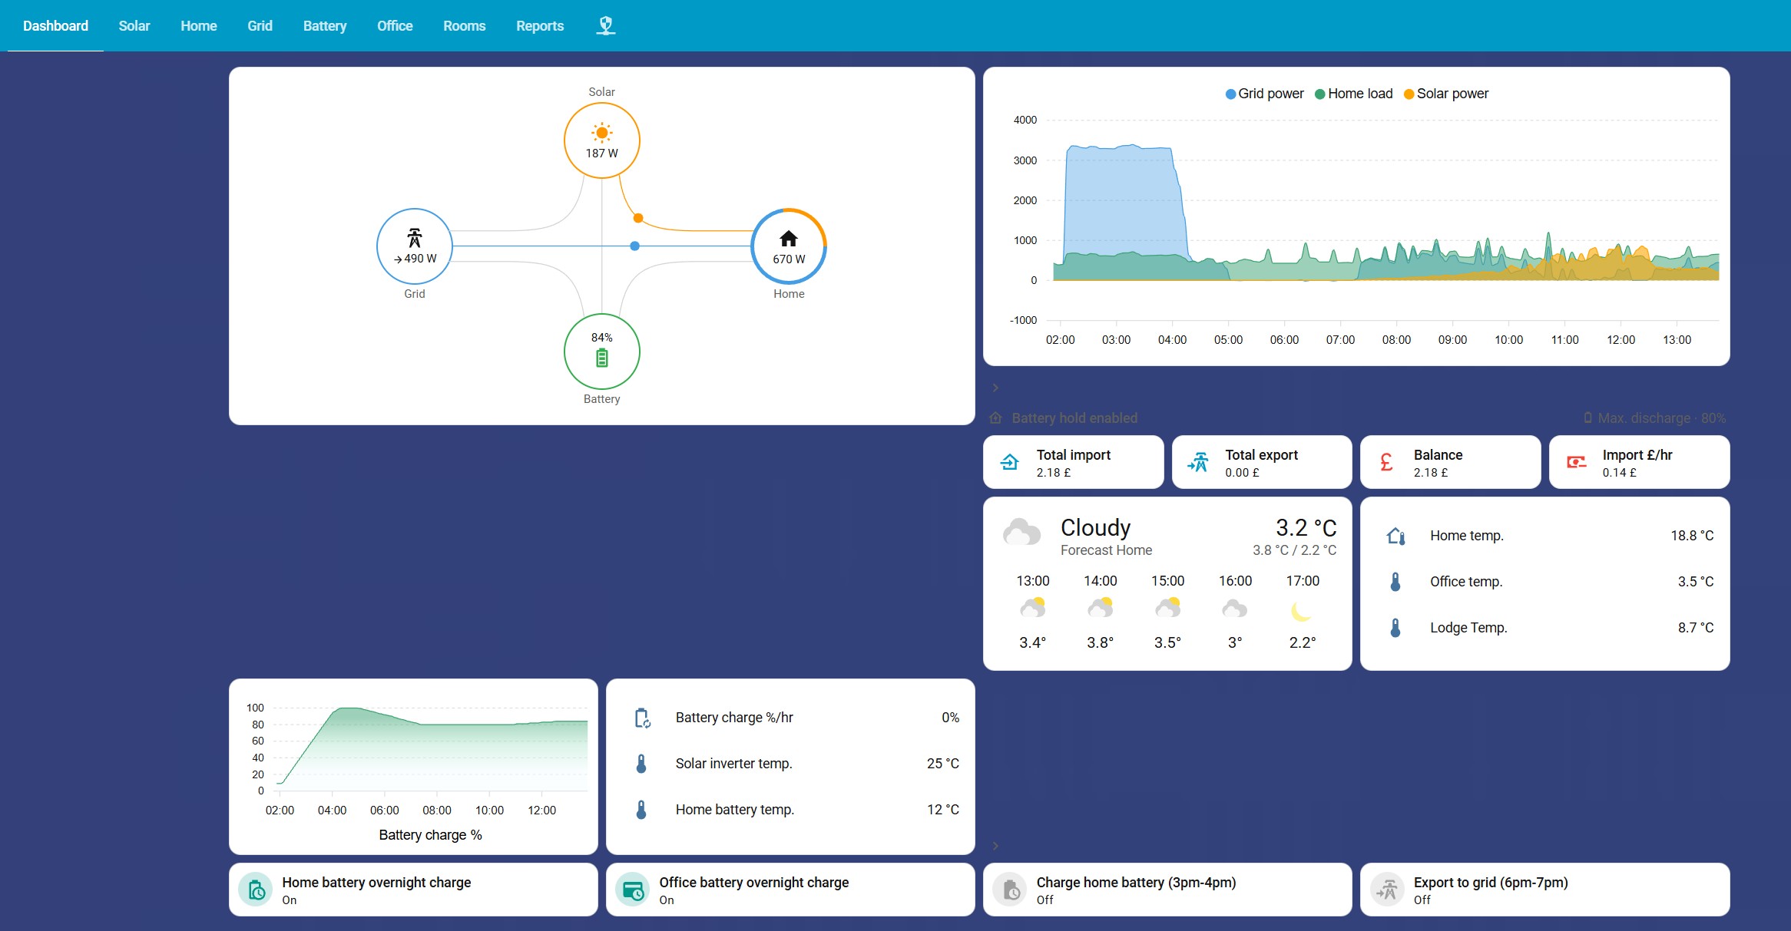Turn on Export to grid (6pm-7pm)
Image resolution: width=1791 pixels, height=931 pixels.
[1388, 890]
